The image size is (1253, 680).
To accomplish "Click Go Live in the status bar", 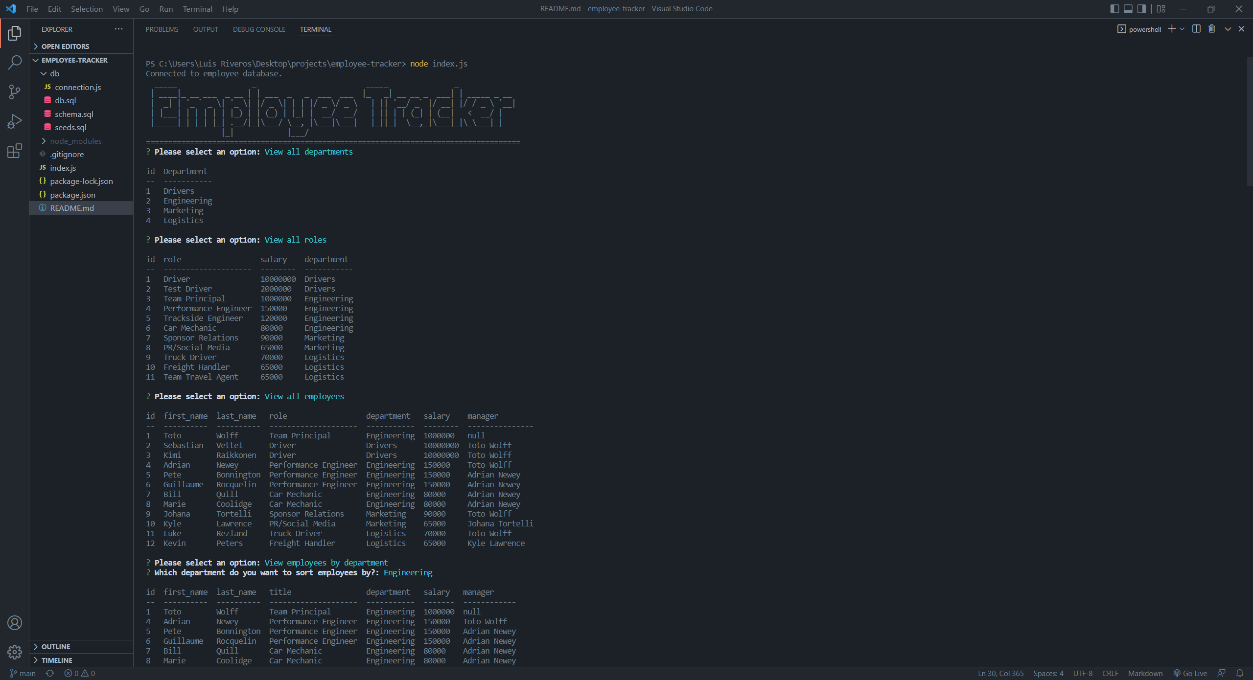I will (x=1191, y=673).
